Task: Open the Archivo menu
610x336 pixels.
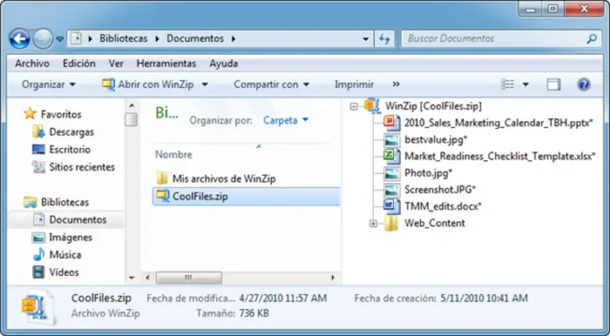Action: [x=32, y=64]
